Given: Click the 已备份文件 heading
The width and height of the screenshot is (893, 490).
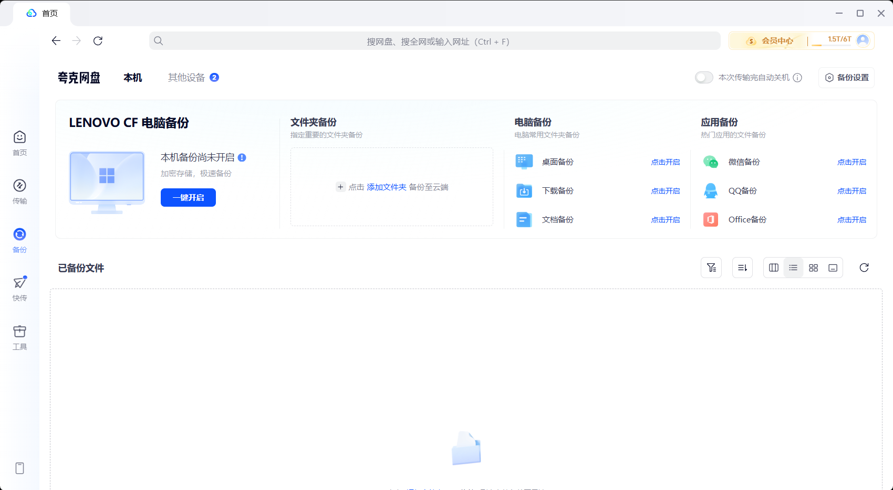Looking at the screenshot, I should 81,268.
